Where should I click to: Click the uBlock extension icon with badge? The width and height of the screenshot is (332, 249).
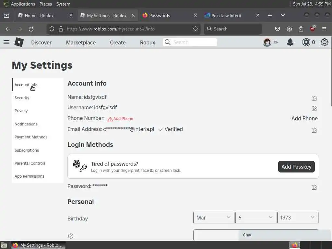click(x=313, y=29)
